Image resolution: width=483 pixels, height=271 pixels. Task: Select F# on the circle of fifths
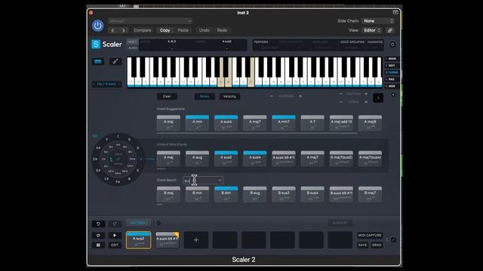[x=118, y=182]
